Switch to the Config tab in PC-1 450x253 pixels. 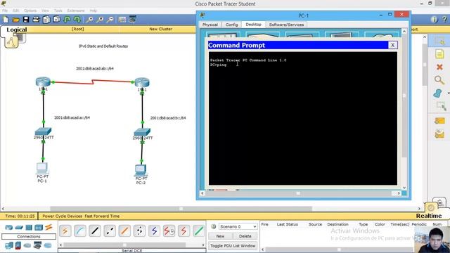pyautogui.click(x=231, y=25)
